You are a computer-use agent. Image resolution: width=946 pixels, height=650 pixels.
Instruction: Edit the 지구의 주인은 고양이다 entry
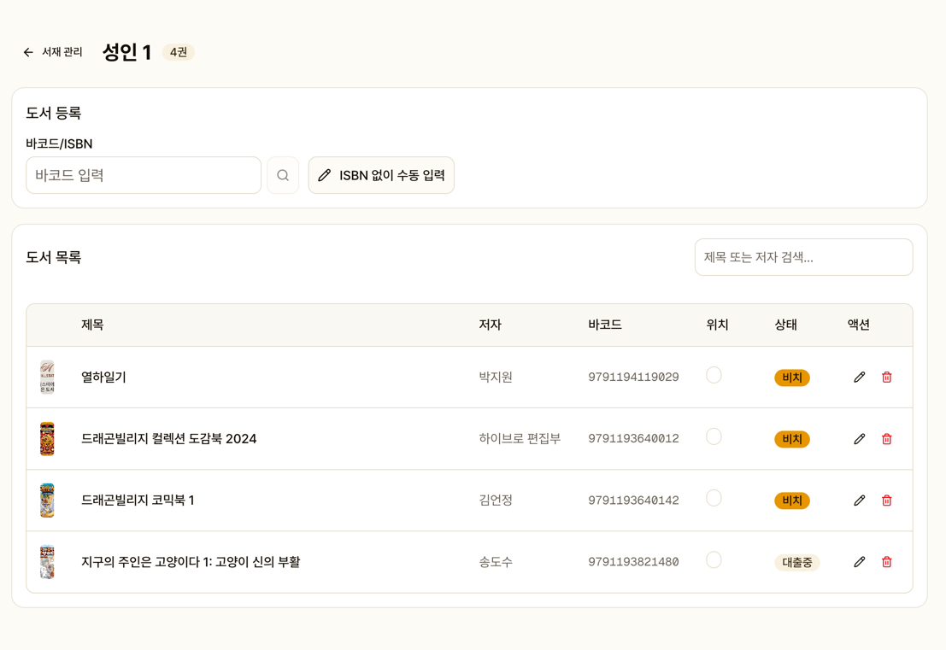(859, 562)
